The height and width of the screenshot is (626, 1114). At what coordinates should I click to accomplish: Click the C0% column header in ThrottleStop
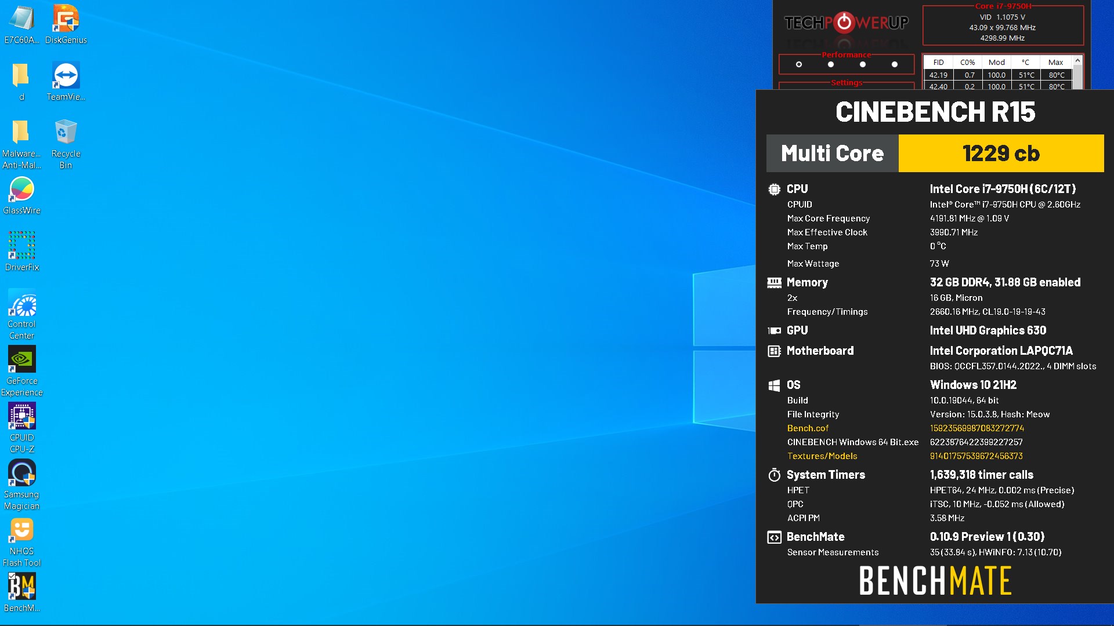[x=967, y=62]
